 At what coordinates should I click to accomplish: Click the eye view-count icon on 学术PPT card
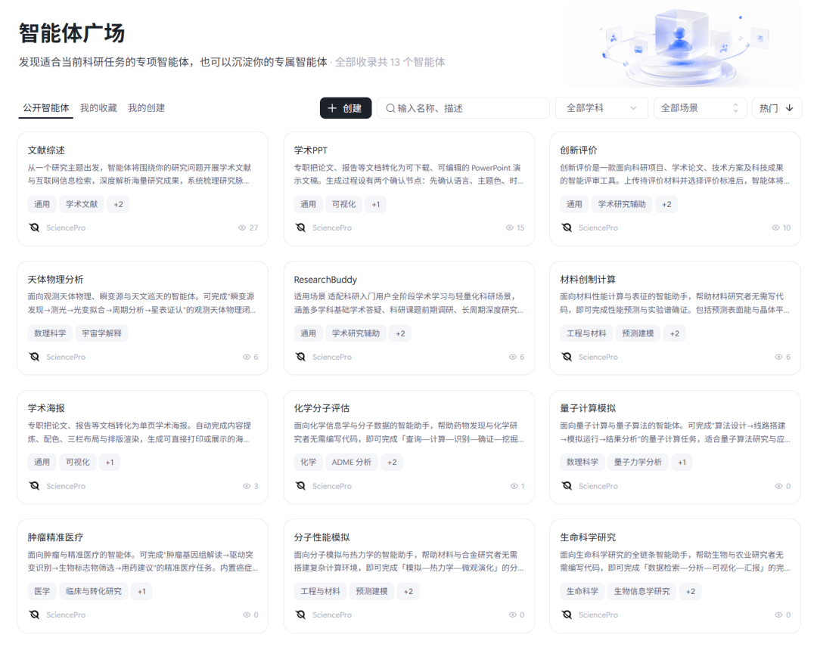510,228
